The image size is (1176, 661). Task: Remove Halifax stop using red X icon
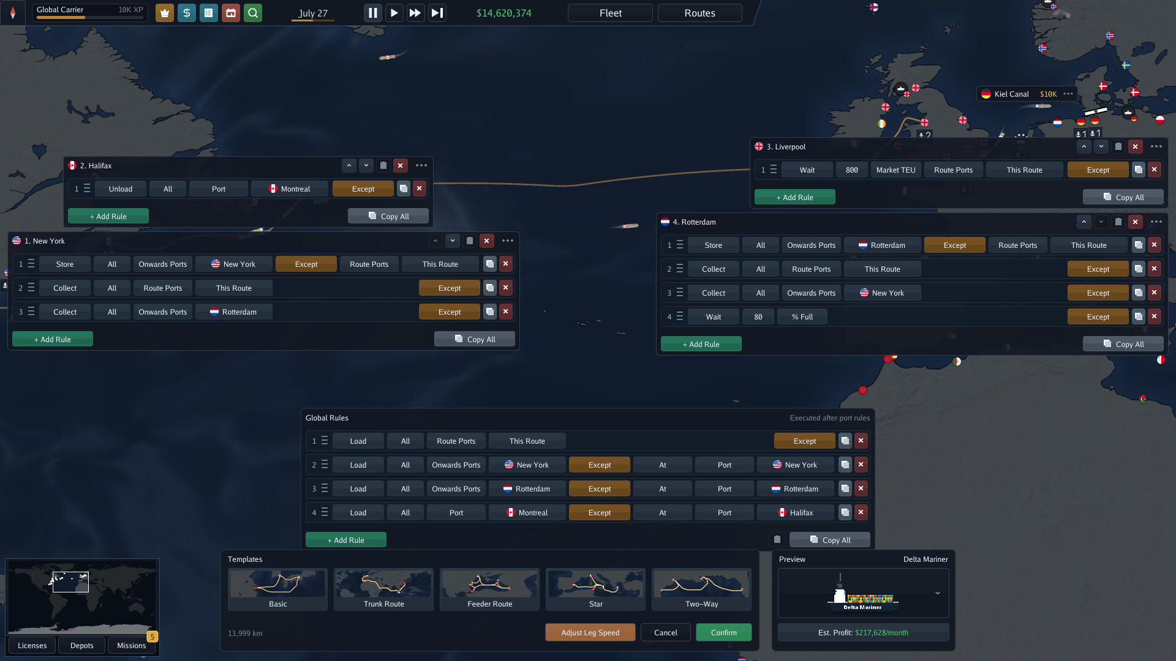401,165
